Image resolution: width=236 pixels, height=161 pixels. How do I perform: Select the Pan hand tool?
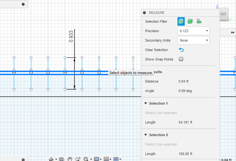point(70,159)
